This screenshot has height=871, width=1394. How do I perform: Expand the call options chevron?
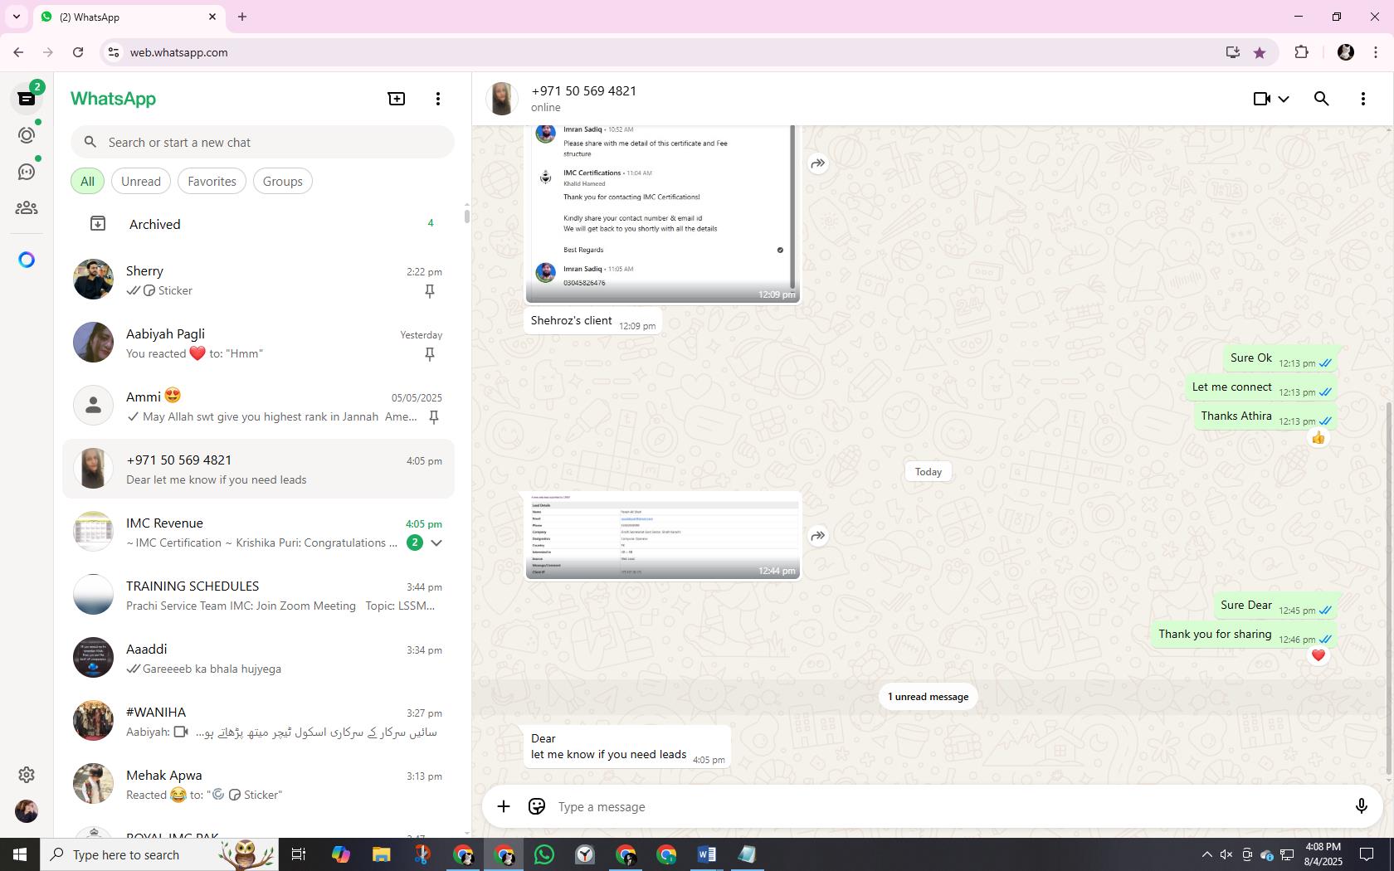[x=1284, y=99]
